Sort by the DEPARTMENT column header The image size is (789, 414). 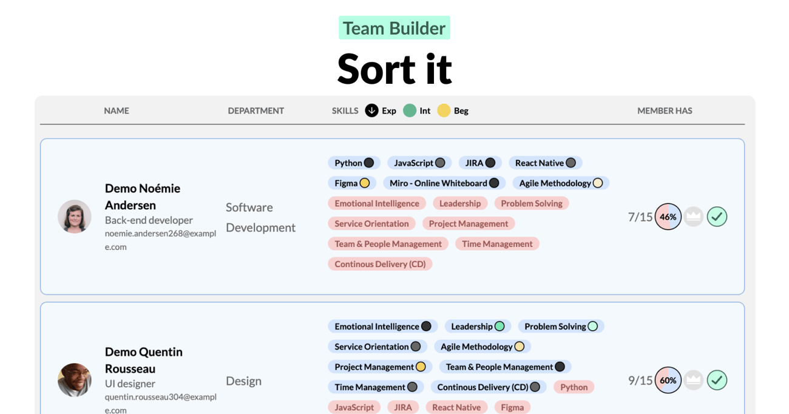[x=256, y=110]
